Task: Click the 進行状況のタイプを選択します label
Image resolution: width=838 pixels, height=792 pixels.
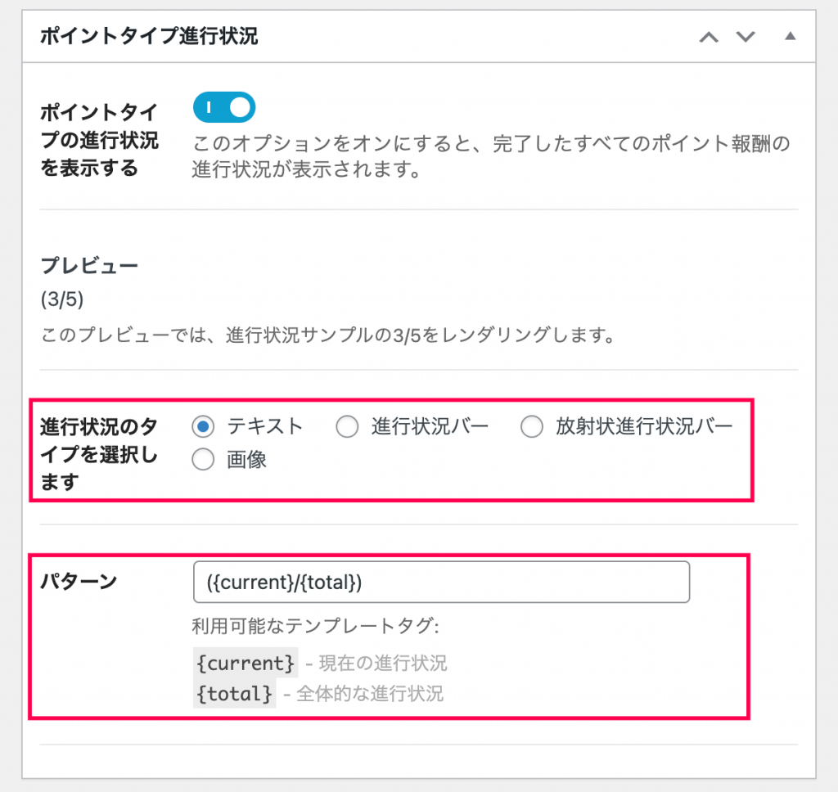Action: click(99, 454)
